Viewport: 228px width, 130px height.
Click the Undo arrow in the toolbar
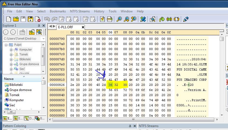pyautogui.click(x=47, y=19)
